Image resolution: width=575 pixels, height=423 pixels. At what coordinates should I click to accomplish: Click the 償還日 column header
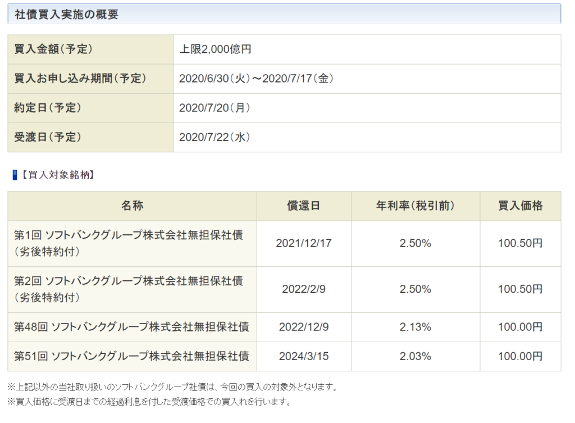click(303, 206)
